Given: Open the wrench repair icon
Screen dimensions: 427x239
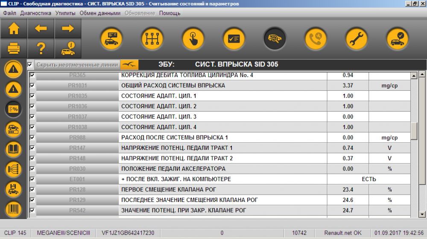Looking at the screenshot, I should (x=357, y=39).
